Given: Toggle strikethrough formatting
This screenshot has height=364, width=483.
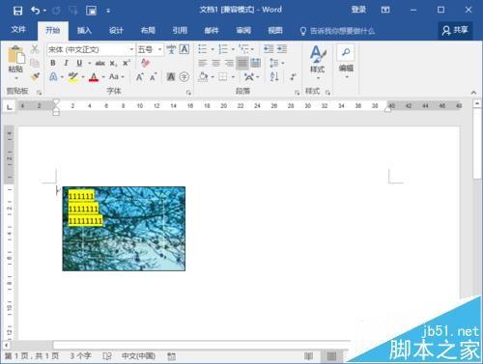Looking at the screenshot, I should (99, 64).
